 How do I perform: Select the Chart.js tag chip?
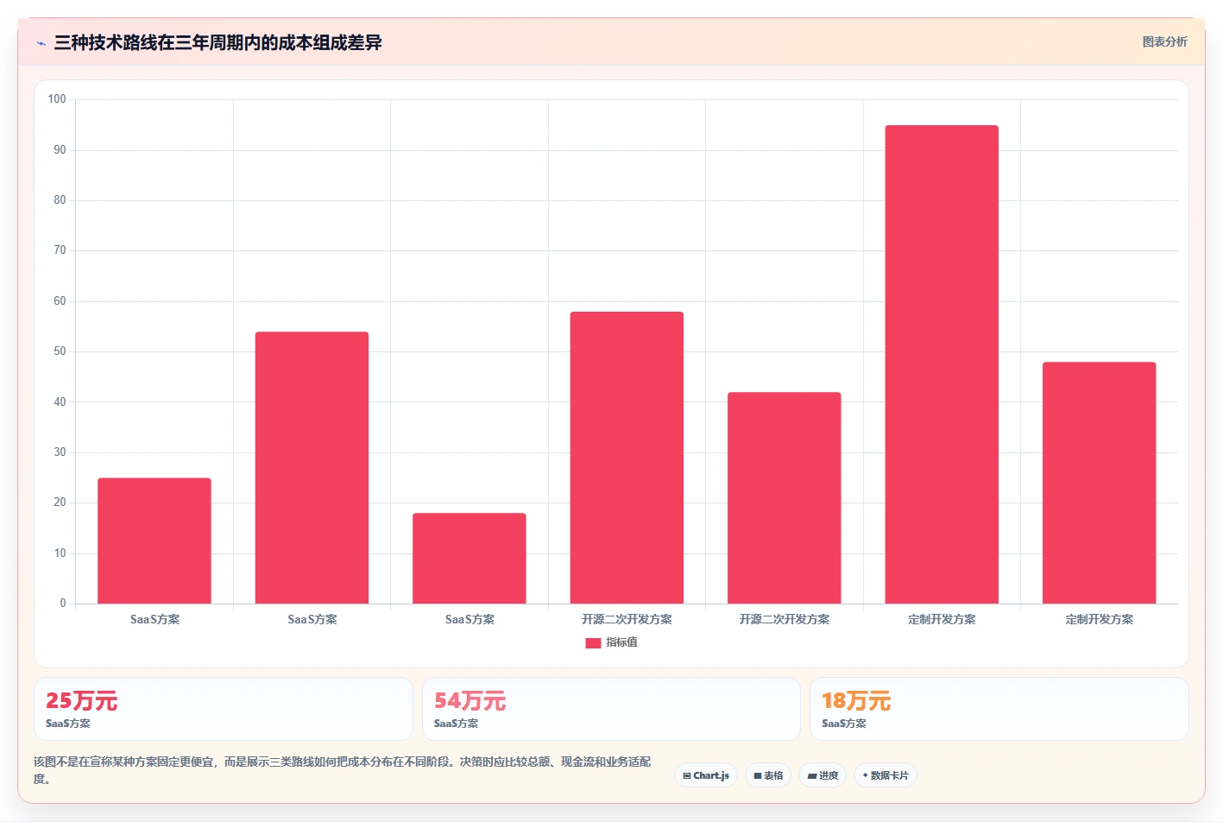pos(706,775)
